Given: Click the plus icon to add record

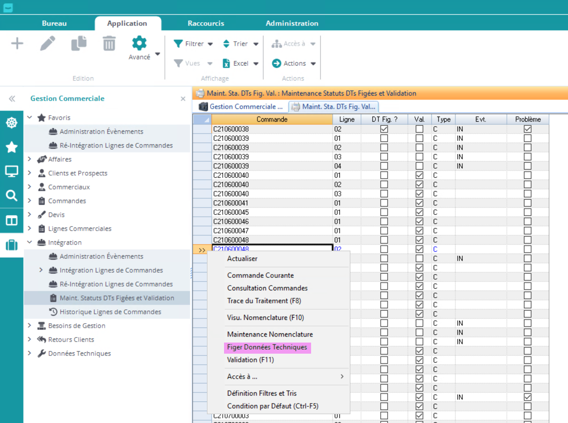Looking at the screenshot, I should pyautogui.click(x=17, y=44).
